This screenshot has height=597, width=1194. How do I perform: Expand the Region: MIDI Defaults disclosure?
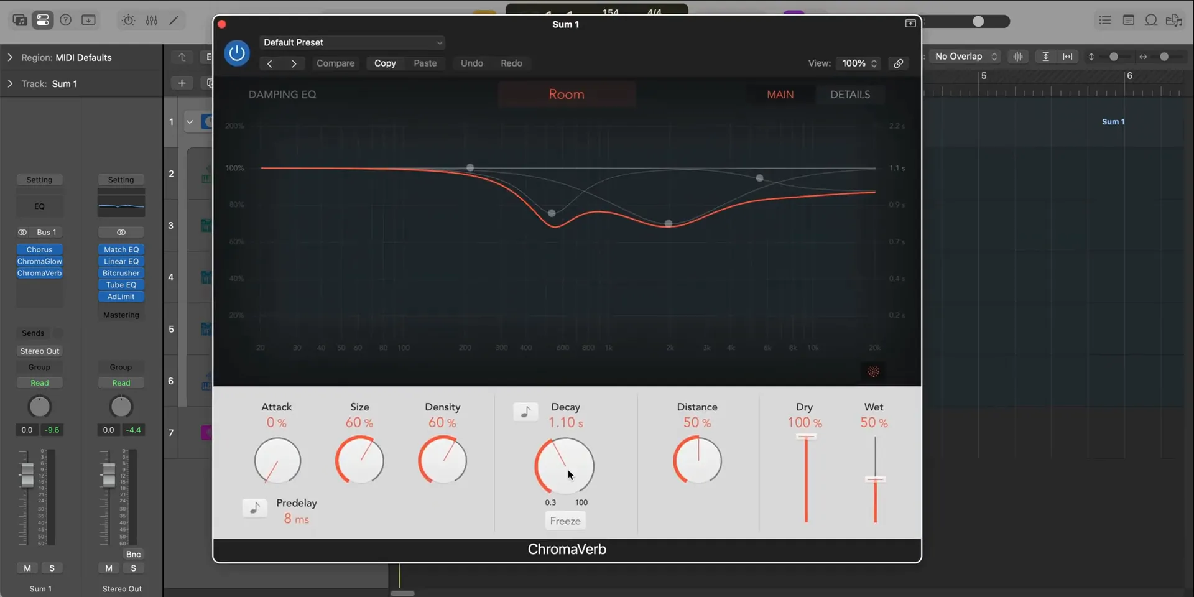10,57
